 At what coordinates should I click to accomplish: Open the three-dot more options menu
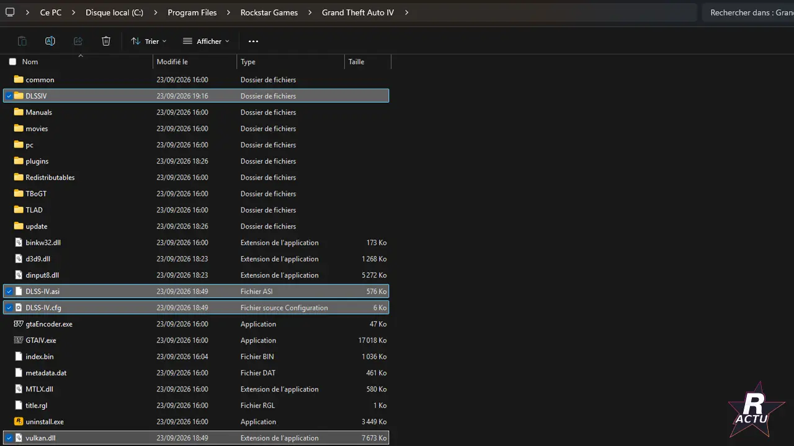click(253, 42)
